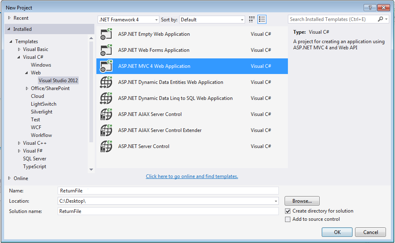Click the Dynamic Data Entities template icon
Image resolution: width=395 pixels, height=243 pixels.
[x=106, y=82]
